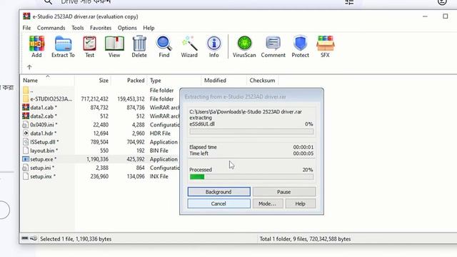
Task: Click the e-STUDIO2523A folder icon
Action: [x=26, y=99]
